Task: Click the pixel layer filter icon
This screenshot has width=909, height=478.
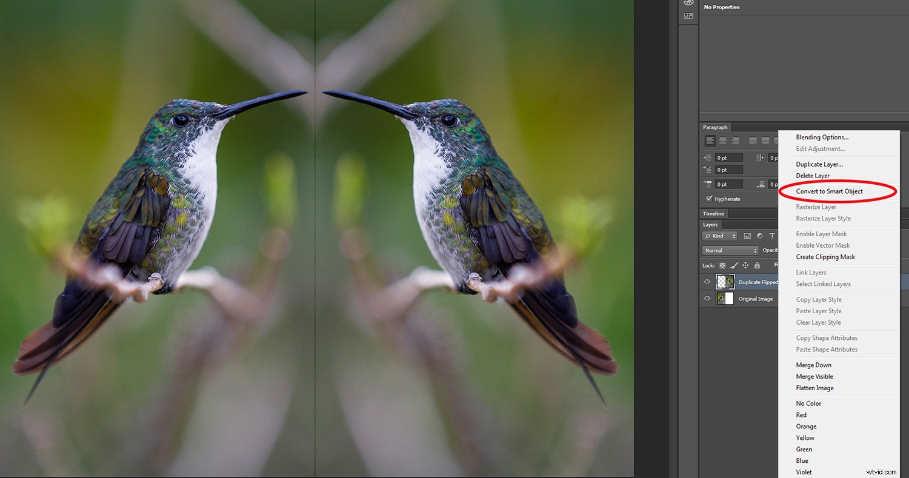Action: (x=747, y=236)
